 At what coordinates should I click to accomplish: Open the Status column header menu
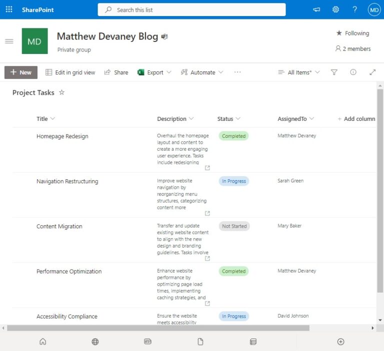click(228, 119)
